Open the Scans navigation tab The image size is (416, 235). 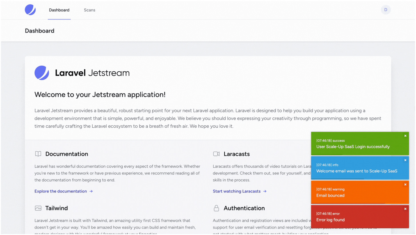(89, 10)
